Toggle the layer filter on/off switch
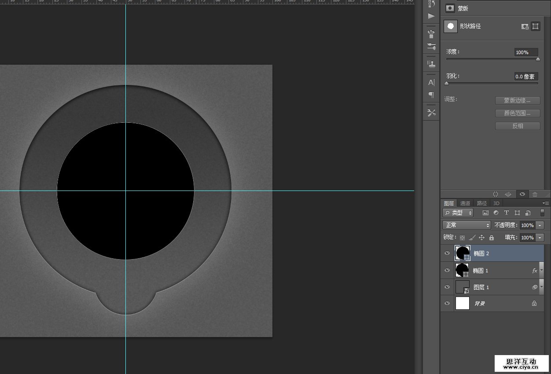Viewport: 551px width, 374px height. (542, 213)
